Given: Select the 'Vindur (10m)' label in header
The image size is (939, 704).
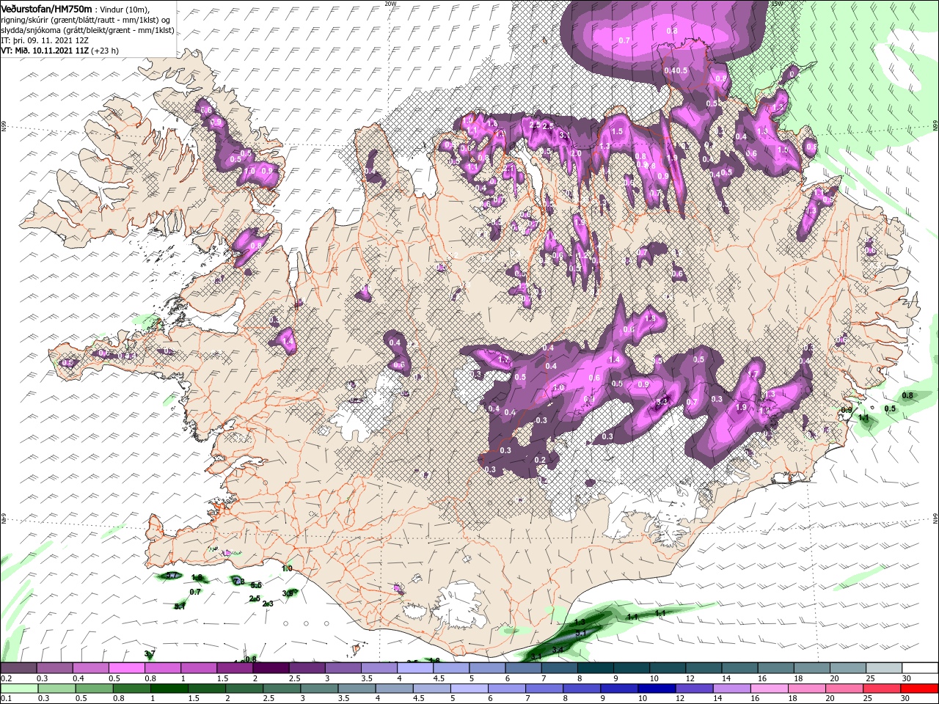Looking at the screenshot, I should [x=125, y=9].
